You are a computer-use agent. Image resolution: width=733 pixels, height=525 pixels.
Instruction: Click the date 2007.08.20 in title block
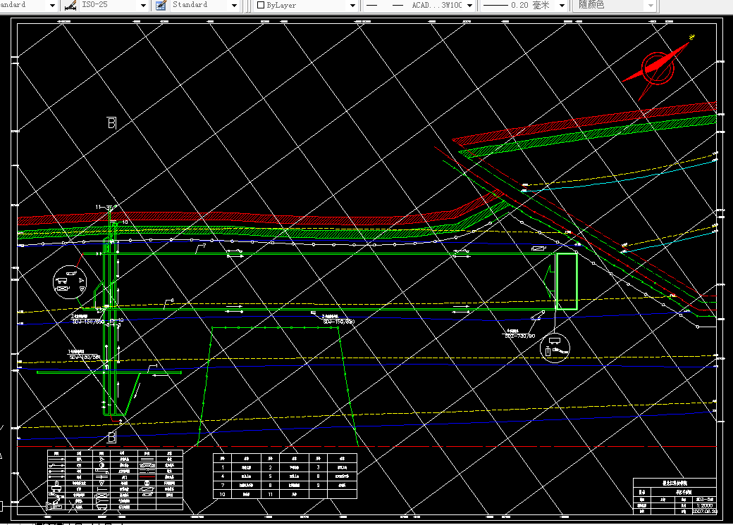704,512
